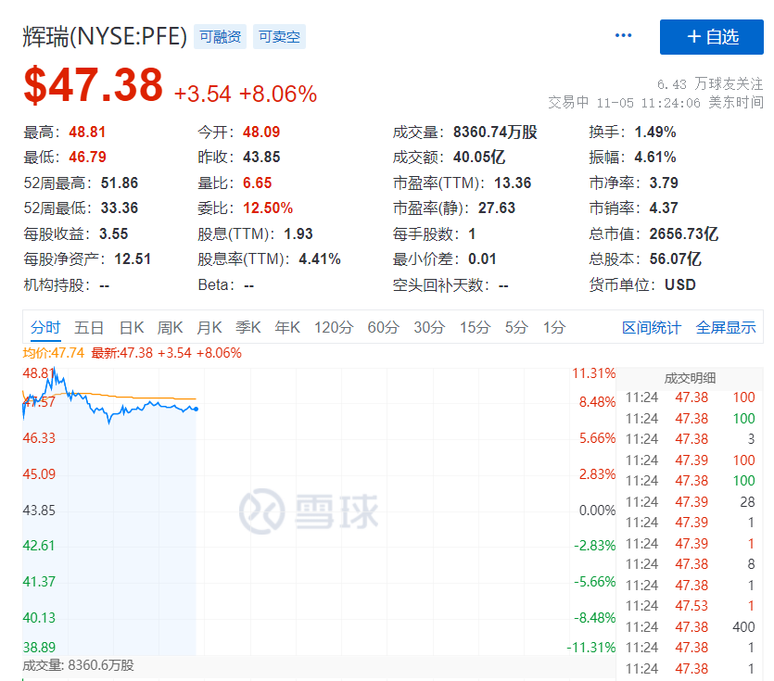Switch to the 分时 chart tab
Image resolution: width=774 pixels, height=681 pixels.
(x=45, y=327)
